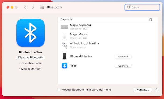Connect to the Pixoo device
Screen dimensions: 164x99
[x=123, y=66]
